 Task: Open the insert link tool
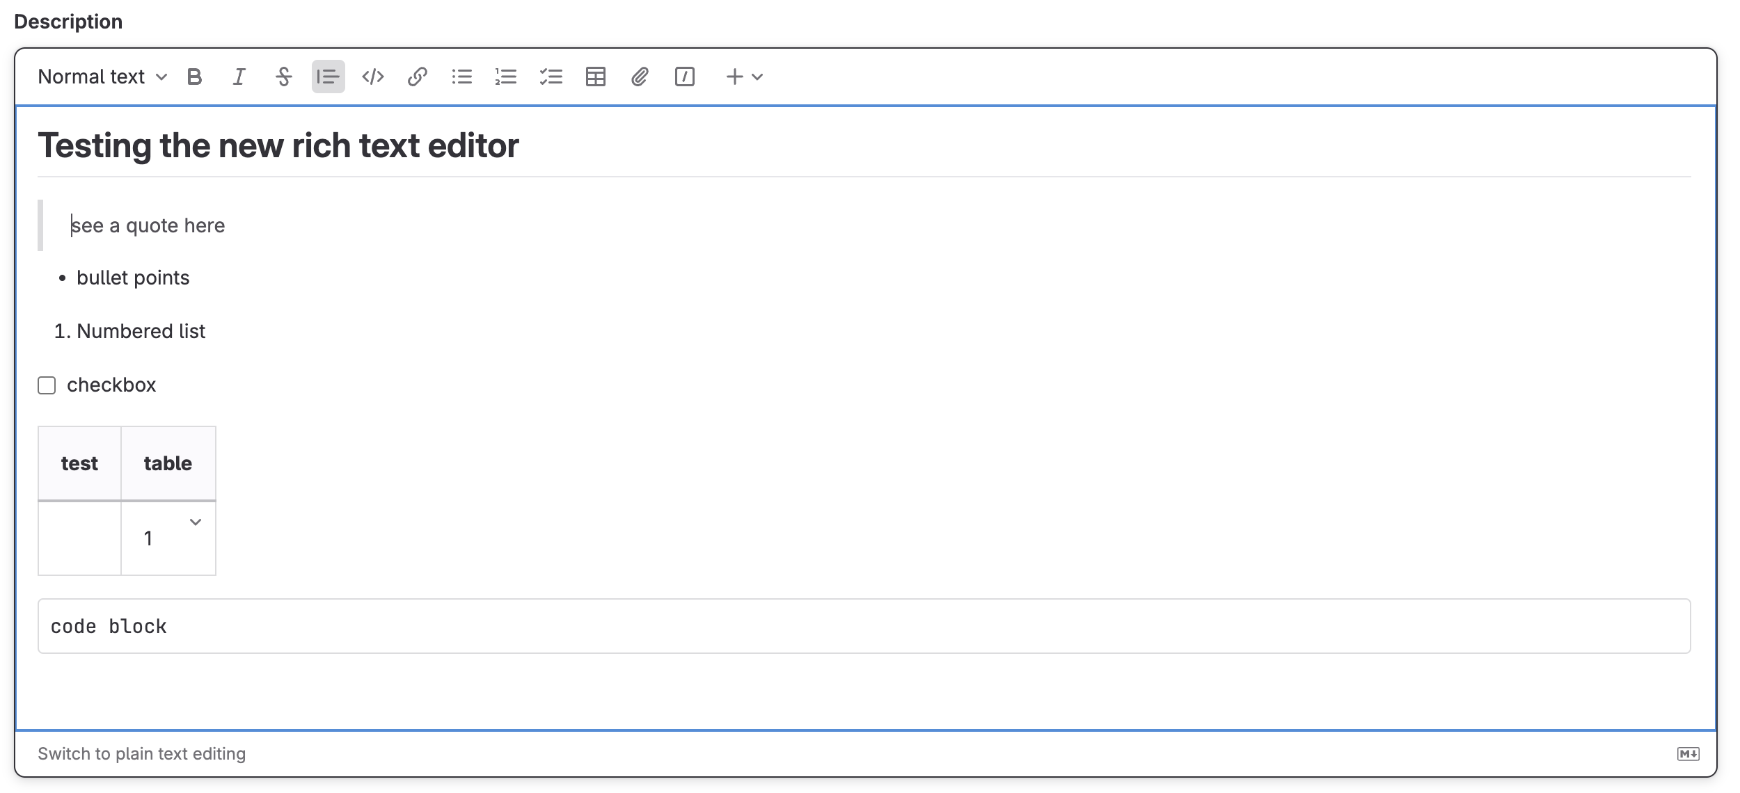click(x=418, y=77)
